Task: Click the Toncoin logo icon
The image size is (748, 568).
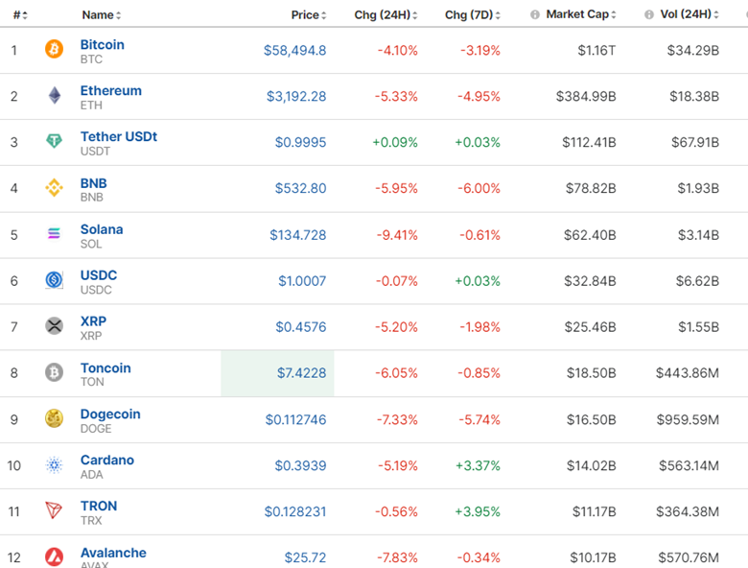Action: click(x=54, y=372)
